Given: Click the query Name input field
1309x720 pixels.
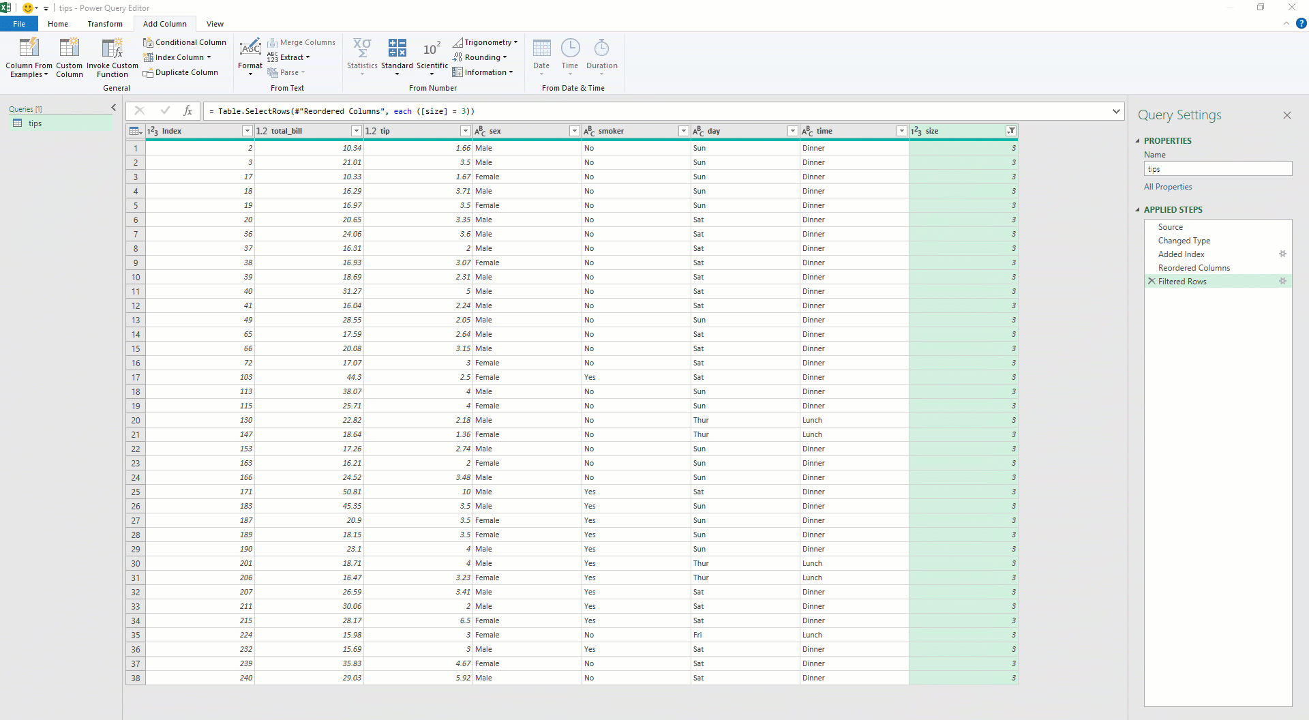Looking at the screenshot, I should pos(1218,169).
